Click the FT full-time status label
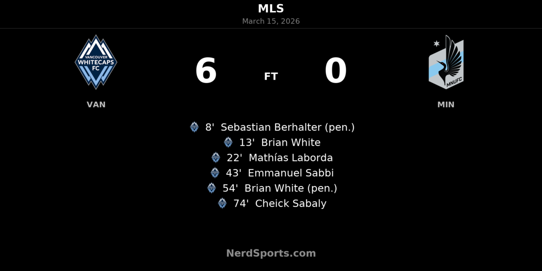 (x=271, y=76)
